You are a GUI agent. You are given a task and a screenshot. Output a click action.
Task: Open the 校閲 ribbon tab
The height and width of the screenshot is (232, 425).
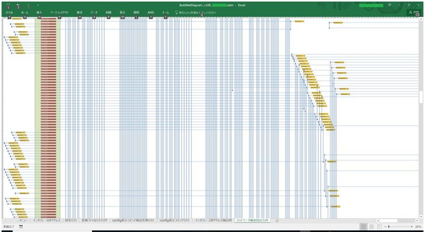point(108,12)
